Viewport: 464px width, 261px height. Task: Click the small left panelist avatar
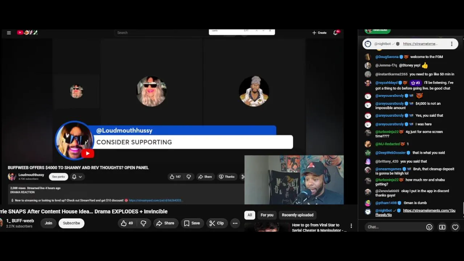[x=76, y=91]
